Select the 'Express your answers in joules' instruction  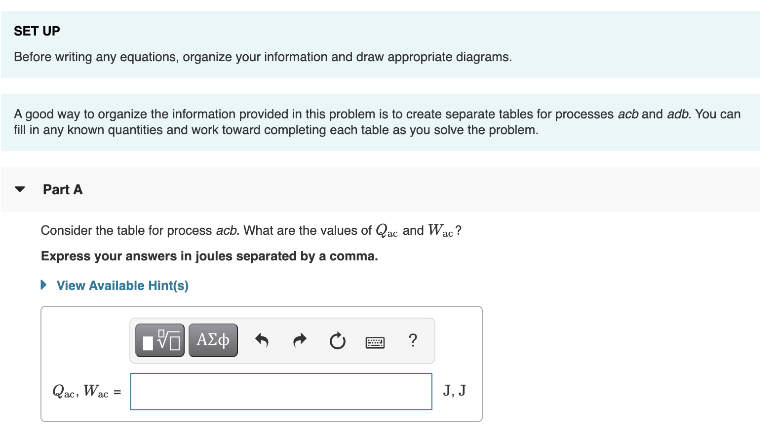(209, 256)
